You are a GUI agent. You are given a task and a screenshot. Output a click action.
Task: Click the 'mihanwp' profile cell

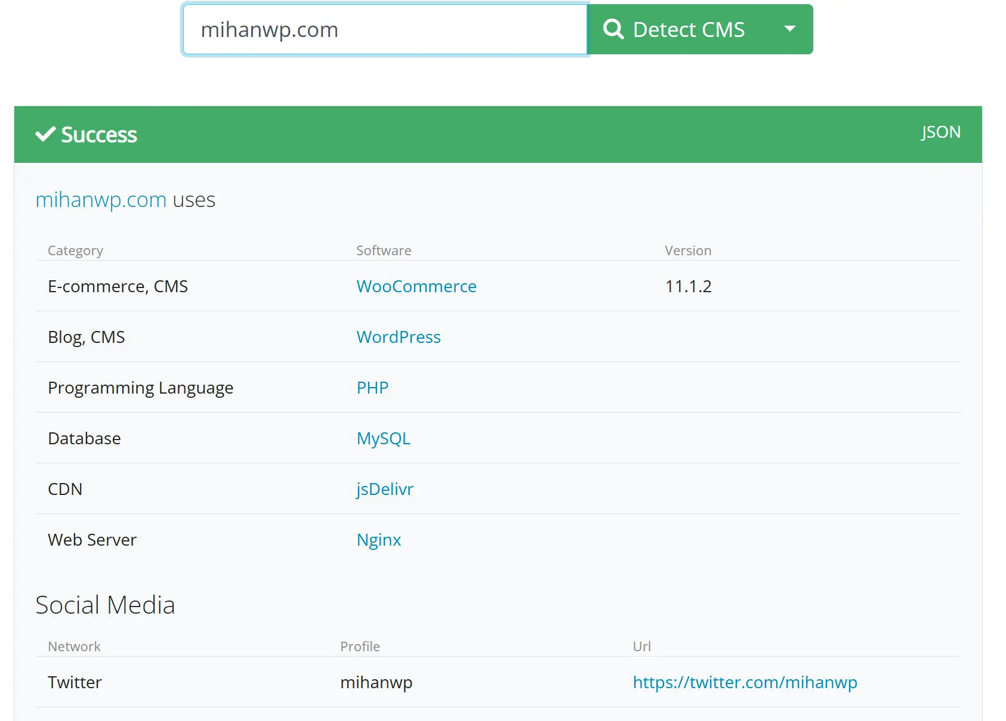[x=377, y=682]
